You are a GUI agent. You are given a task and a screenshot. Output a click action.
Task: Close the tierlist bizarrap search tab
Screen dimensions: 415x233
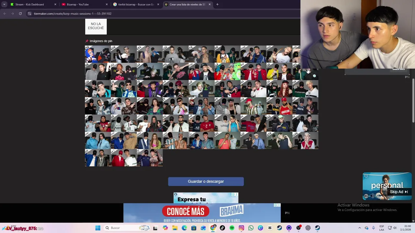click(x=158, y=5)
